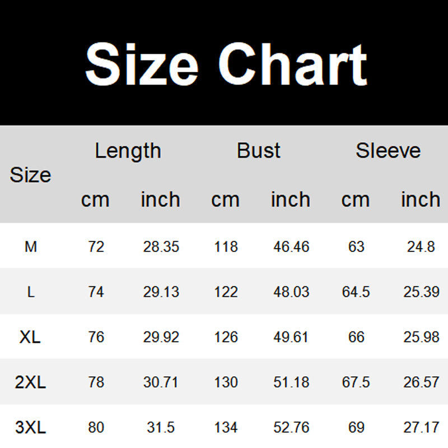Viewport: 448px width, 448px height.
Task: Click the L size row label
Action: pos(31,292)
